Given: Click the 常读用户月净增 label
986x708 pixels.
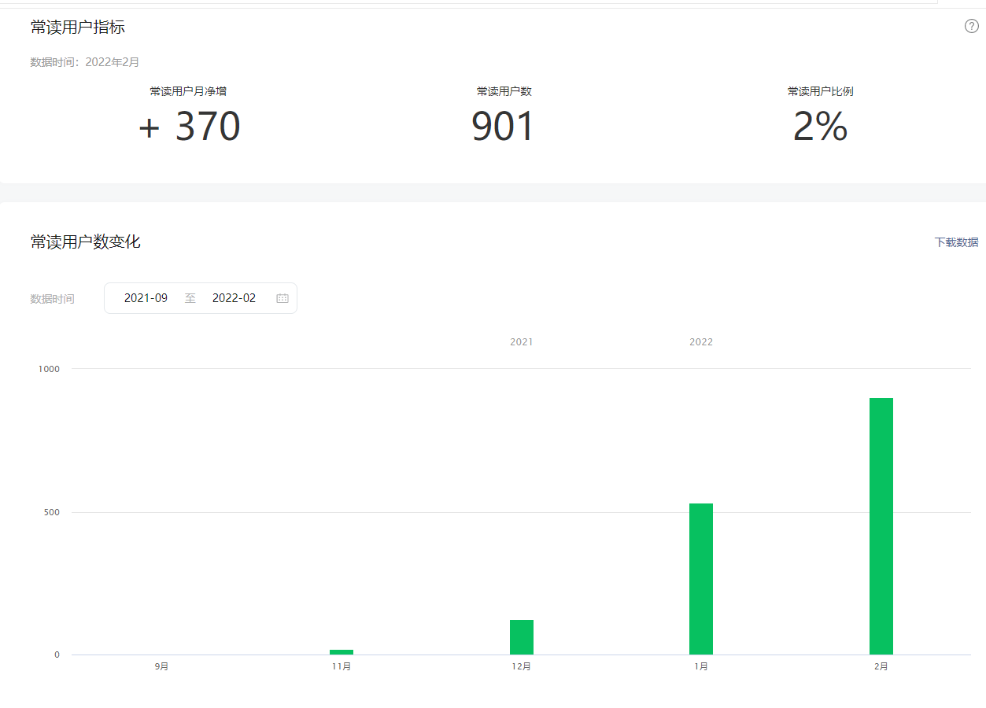Looking at the screenshot, I should (188, 91).
